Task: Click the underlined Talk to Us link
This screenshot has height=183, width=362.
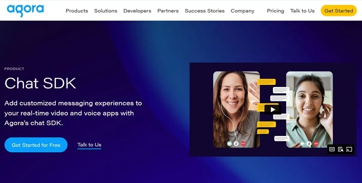Action: click(x=89, y=145)
